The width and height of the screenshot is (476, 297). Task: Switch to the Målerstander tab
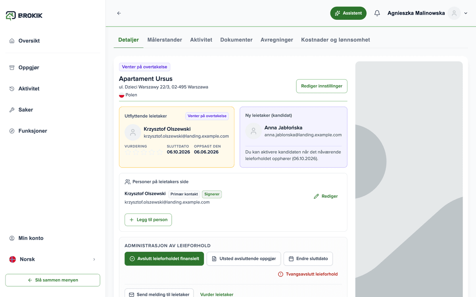click(165, 40)
